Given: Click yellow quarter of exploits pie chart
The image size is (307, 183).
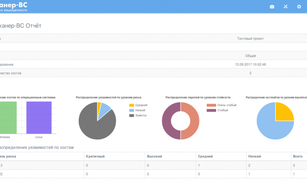Looking at the screenshot, I should pos(284,113).
